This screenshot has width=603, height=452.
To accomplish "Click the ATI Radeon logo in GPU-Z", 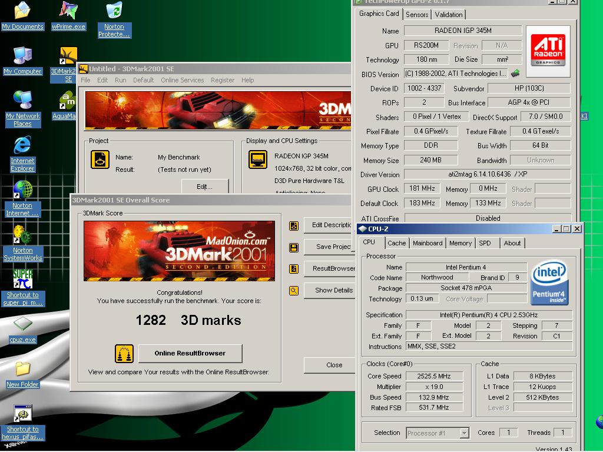I will (548, 51).
